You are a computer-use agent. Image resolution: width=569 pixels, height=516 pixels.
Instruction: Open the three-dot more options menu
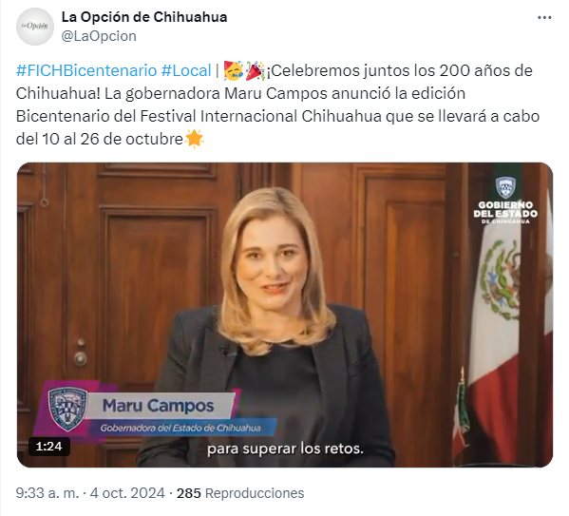544,17
